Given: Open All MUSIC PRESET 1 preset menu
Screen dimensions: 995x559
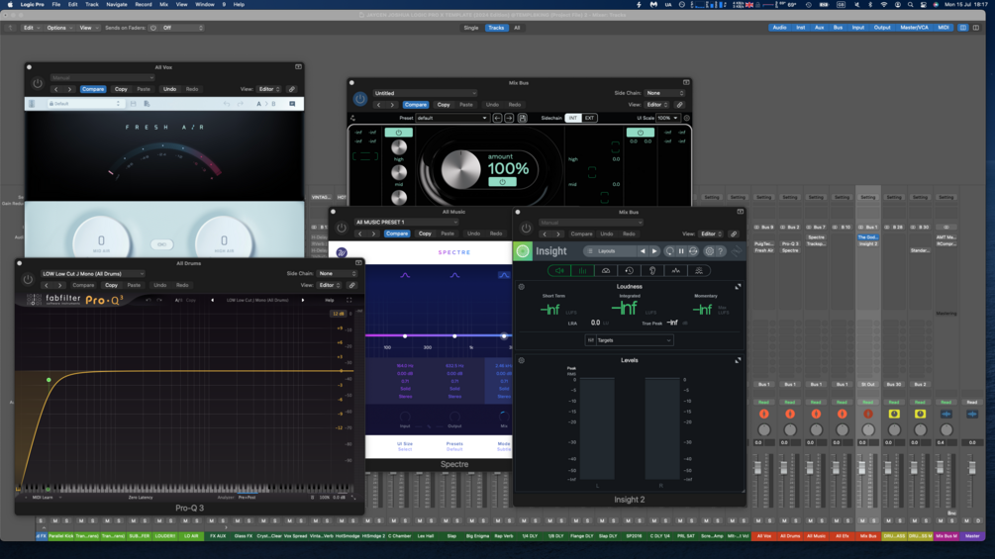Looking at the screenshot, I should pos(406,222).
